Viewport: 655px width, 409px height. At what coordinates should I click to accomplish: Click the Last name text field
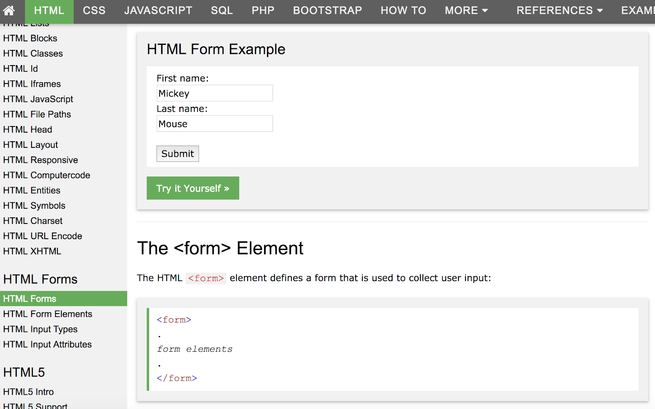click(215, 123)
